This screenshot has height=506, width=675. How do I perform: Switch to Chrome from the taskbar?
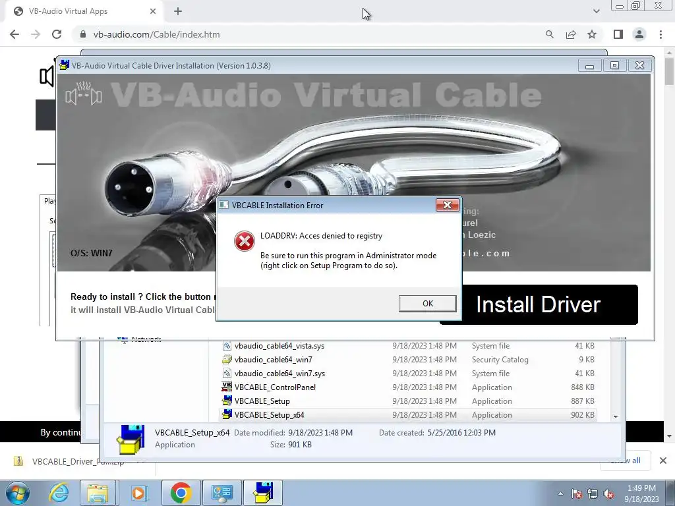[181, 493]
